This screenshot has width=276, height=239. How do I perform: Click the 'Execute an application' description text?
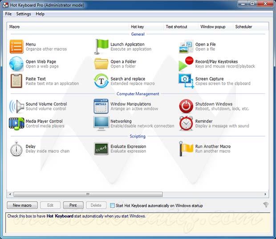[131, 49]
